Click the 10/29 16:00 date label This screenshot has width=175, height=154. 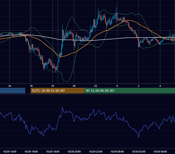coord(31,151)
